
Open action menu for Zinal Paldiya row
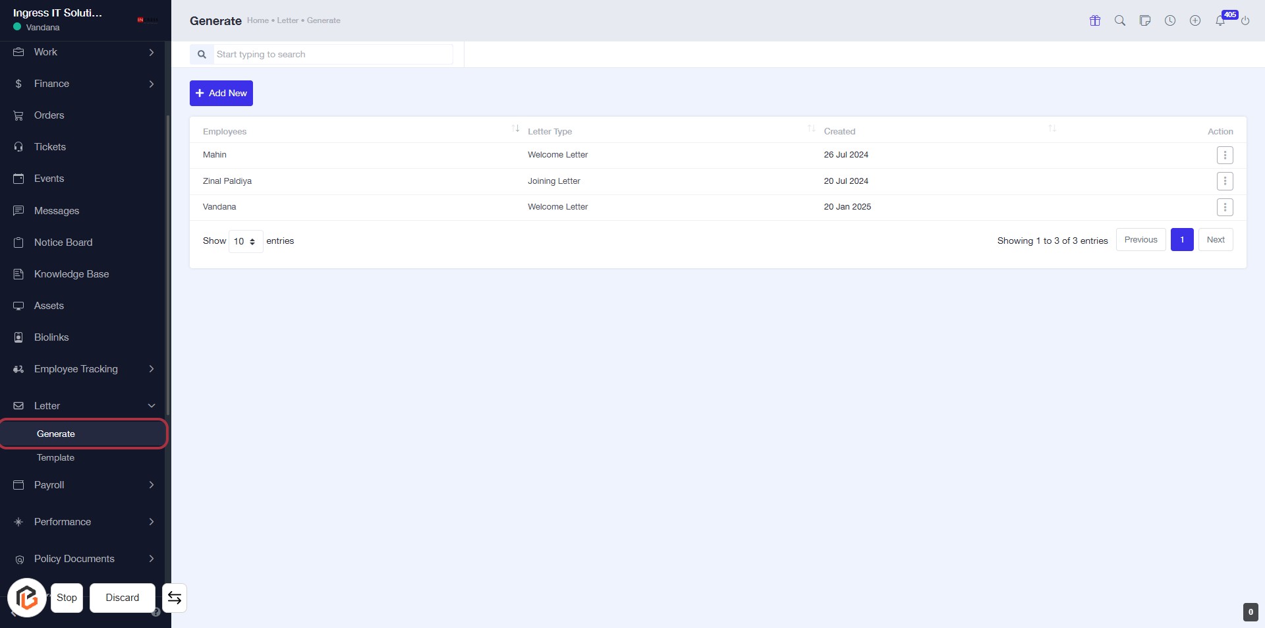pyautogui.click(x=1224, y=181)
